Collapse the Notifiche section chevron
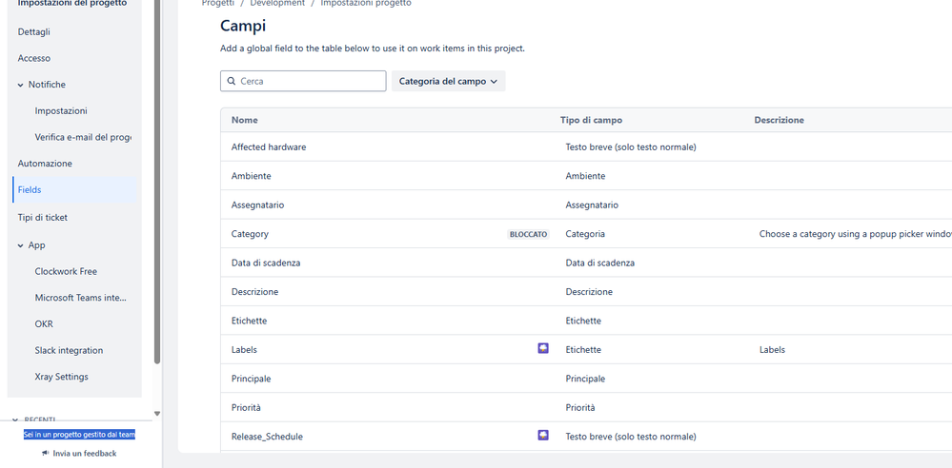This screenshot has height=468, width=952. click(x=21, y=85)
